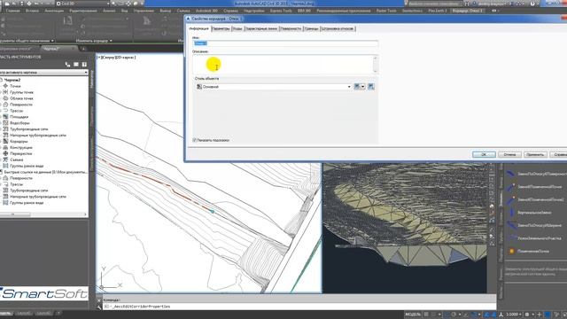Click the [Сверху][2D-каркас] viewport label
Image resolution: width=567 pixels, height=319 pixels.
tap(117, 58)
